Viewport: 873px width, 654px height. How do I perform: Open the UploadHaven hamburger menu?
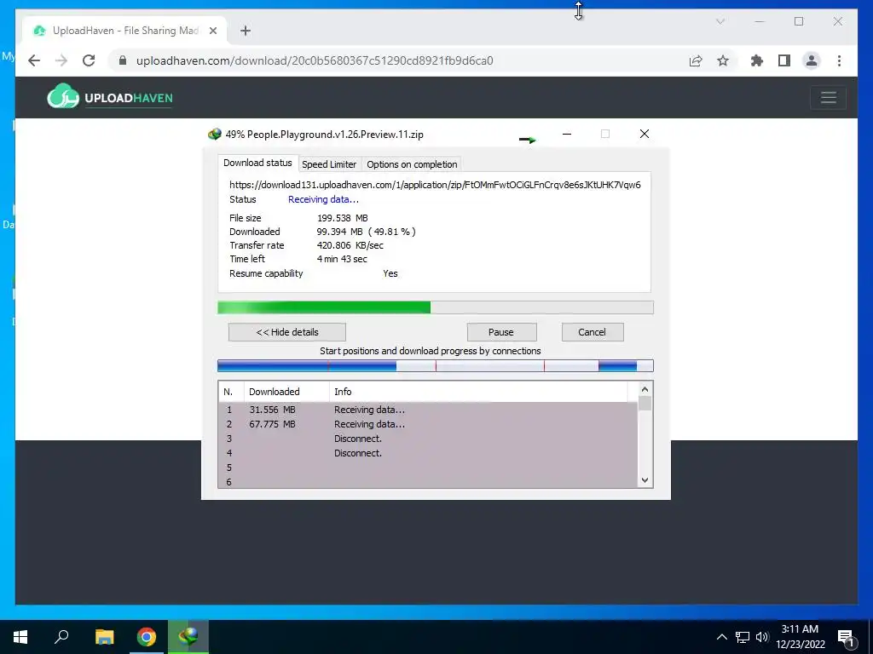tap(829, 97)
